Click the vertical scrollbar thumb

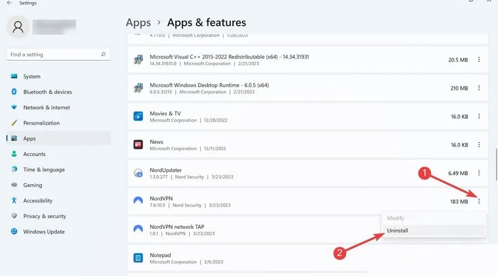pos(496,164)
